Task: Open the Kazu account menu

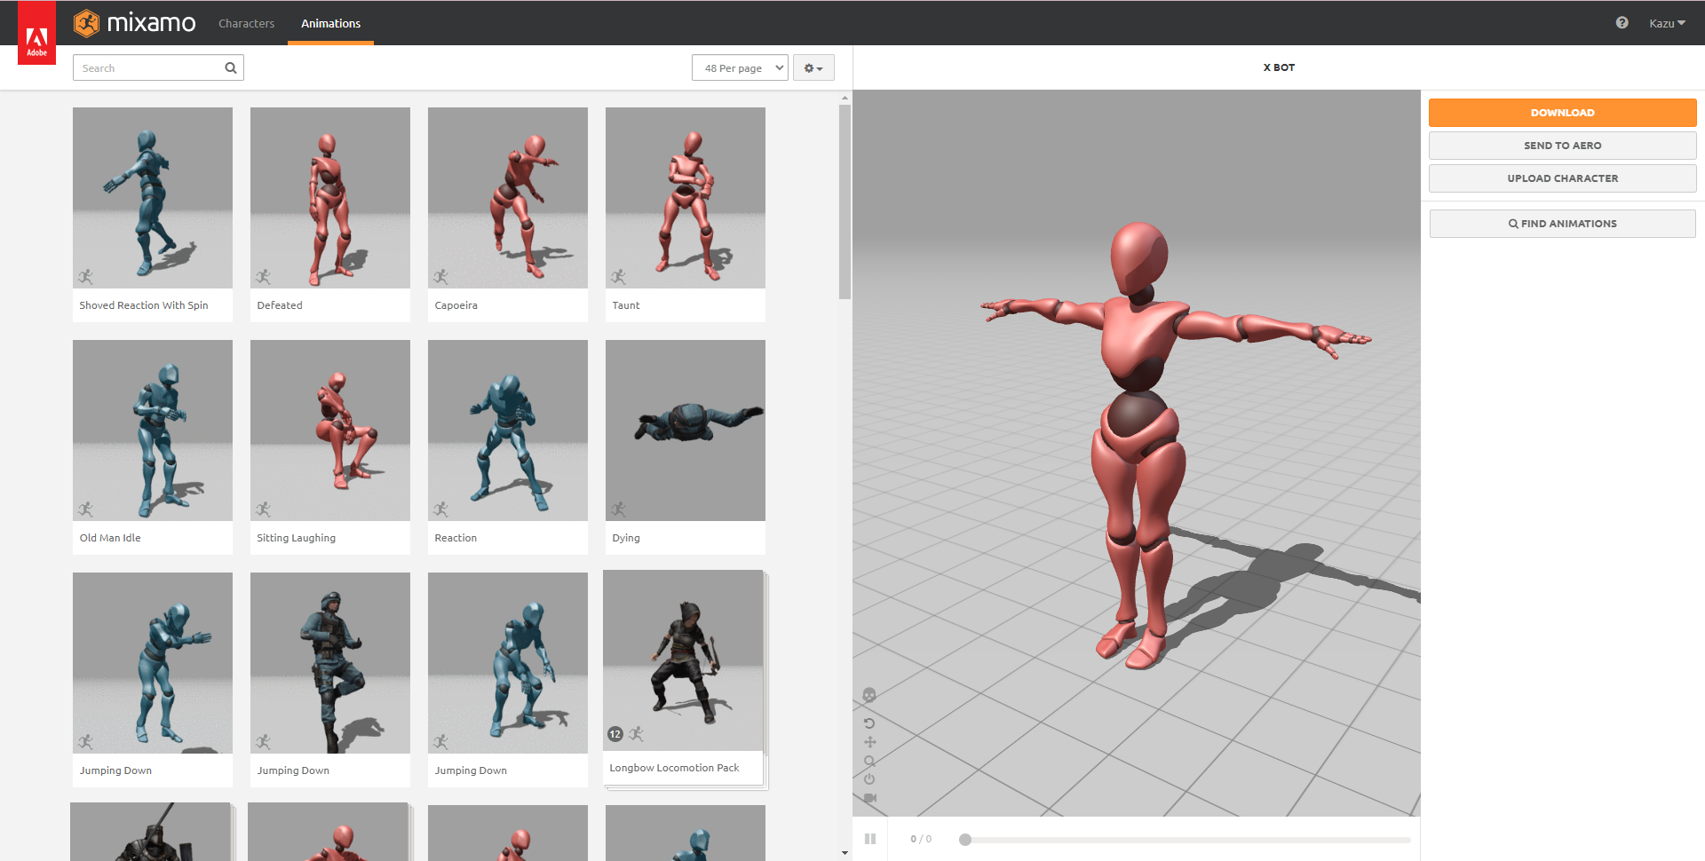Action: 1667,23
